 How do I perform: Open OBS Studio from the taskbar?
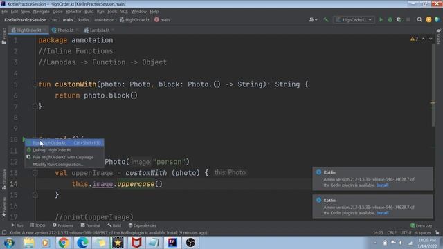[x=190, y=243]
